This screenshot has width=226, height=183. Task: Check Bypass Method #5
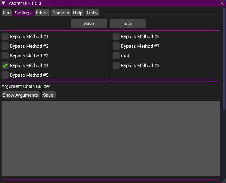pyautogui.click(x=5, y=75)
